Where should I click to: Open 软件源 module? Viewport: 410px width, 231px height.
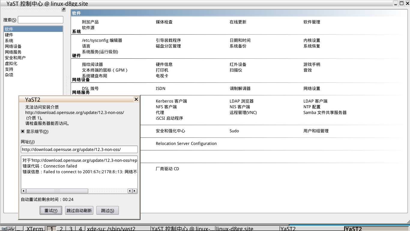[x=88, y=28]
